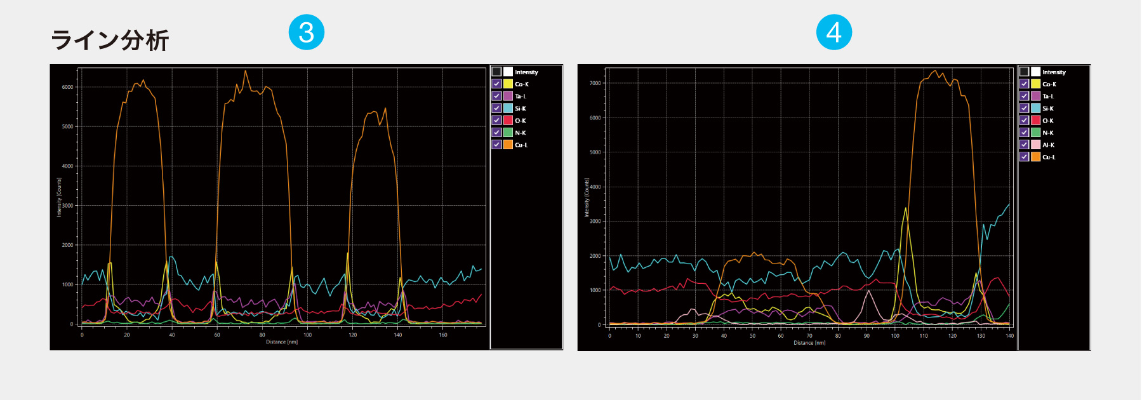Click white Intensity swatch in left chart legend

click(508, 72)
